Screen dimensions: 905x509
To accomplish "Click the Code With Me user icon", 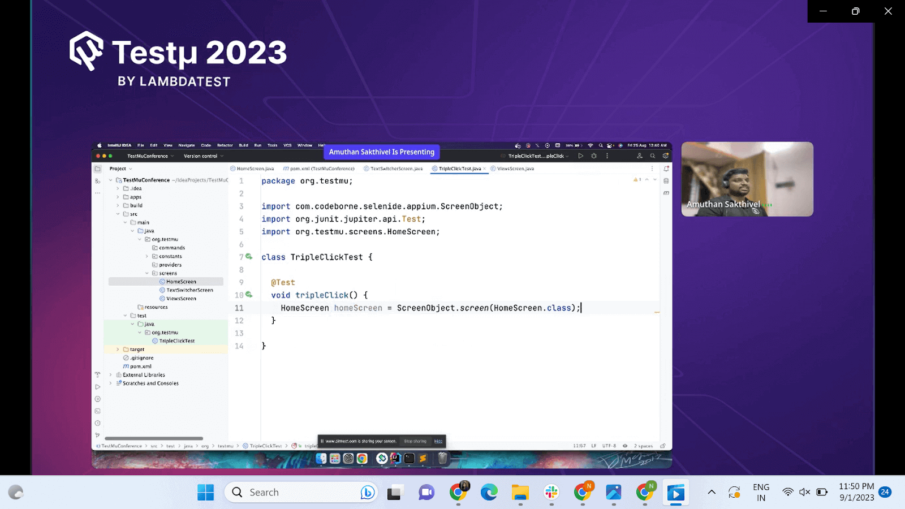I will pyautogui.click(x=640, y=156).
